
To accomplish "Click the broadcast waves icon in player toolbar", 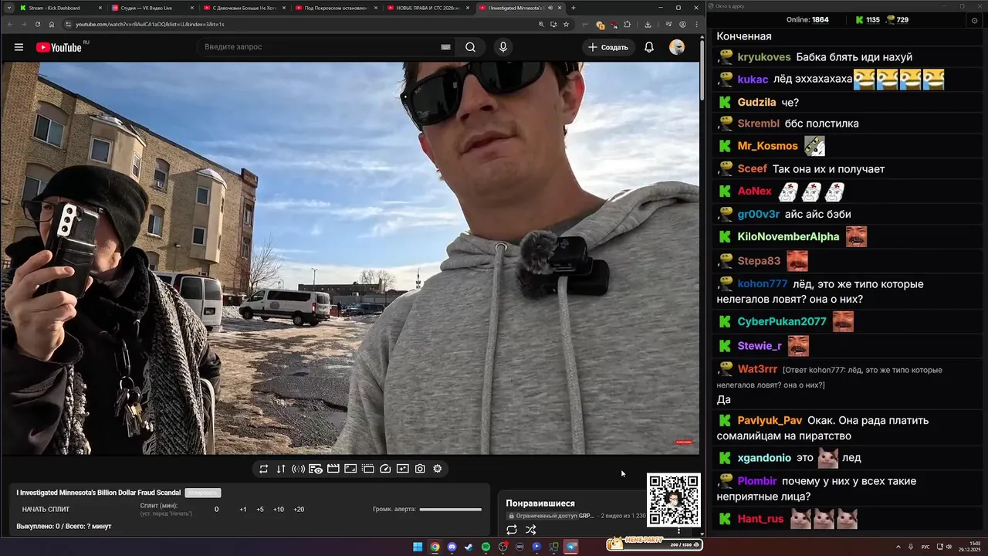I will [x=298, y=469].
